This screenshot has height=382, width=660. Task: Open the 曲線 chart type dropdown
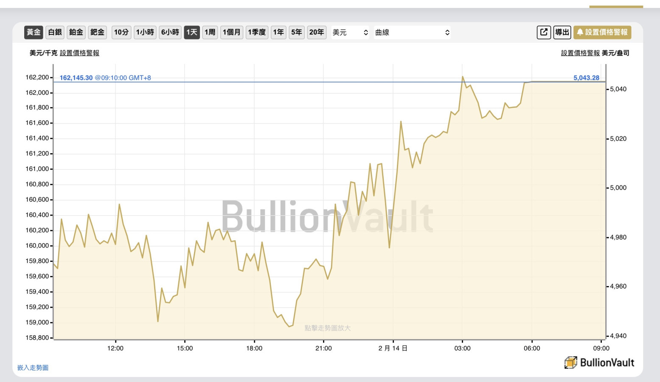[412, 32]
